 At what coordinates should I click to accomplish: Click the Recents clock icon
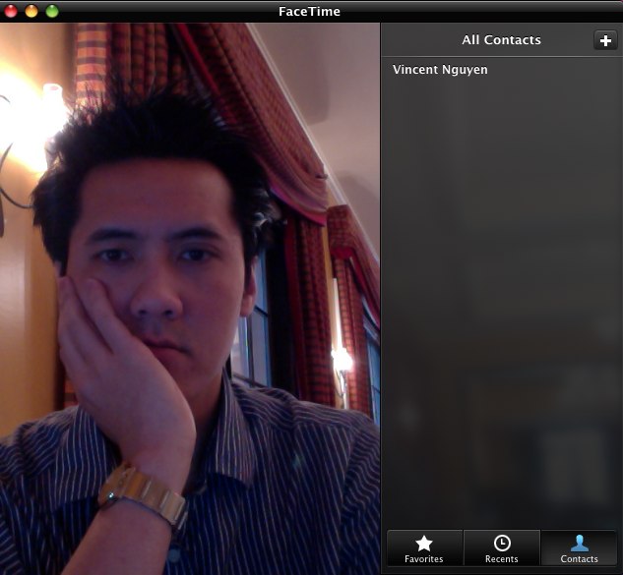pos(502,543)
